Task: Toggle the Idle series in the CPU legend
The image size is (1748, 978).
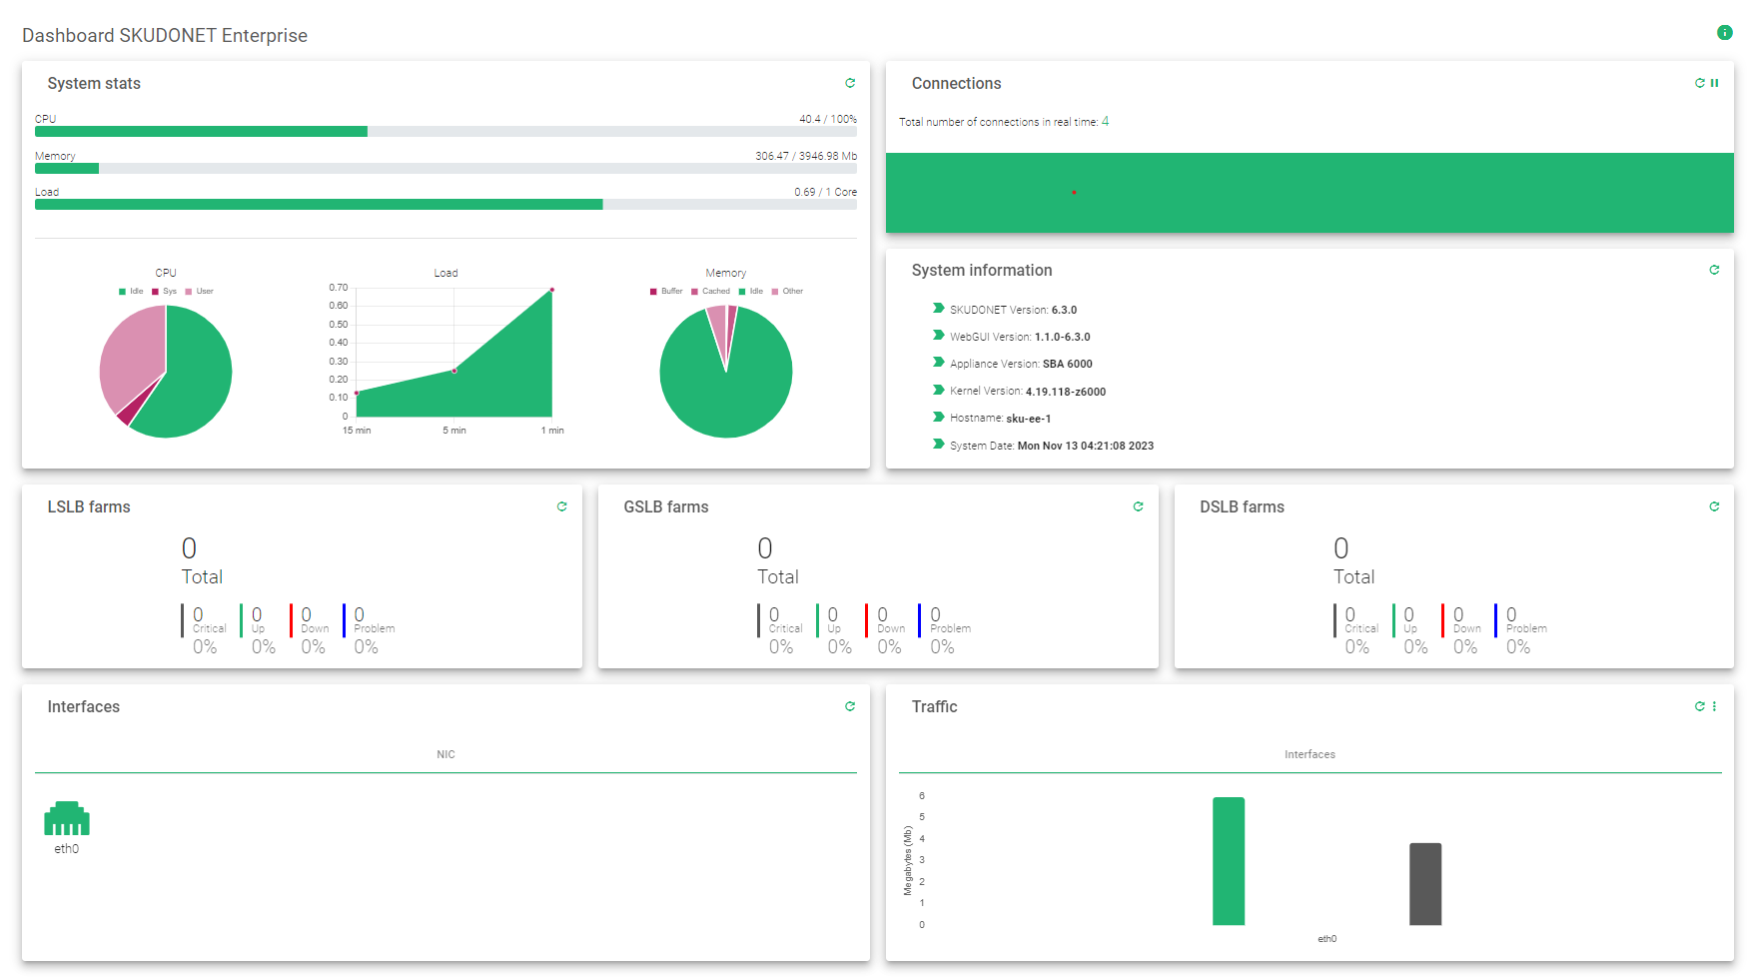Action: pyautogui.click(x=131, y=291)
